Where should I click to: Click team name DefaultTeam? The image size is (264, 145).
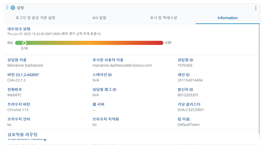189,125
